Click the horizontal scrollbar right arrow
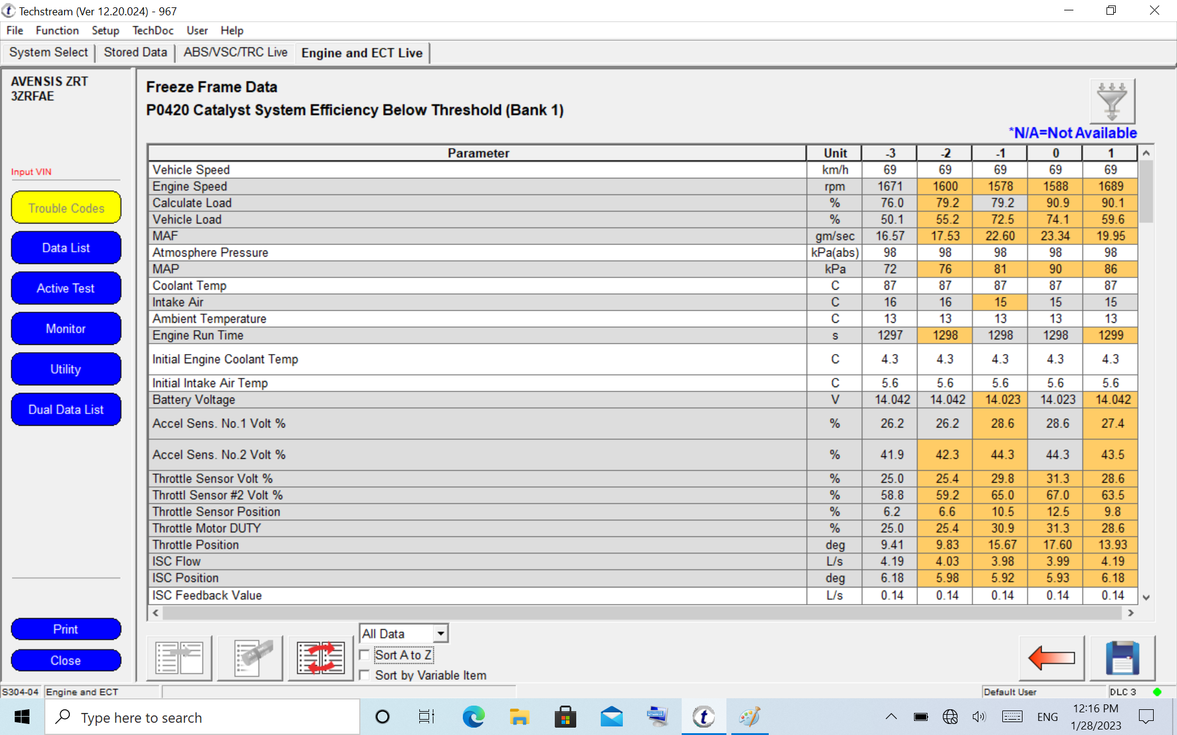This screenshot has width=1177, height=735. click(1130, 612)
